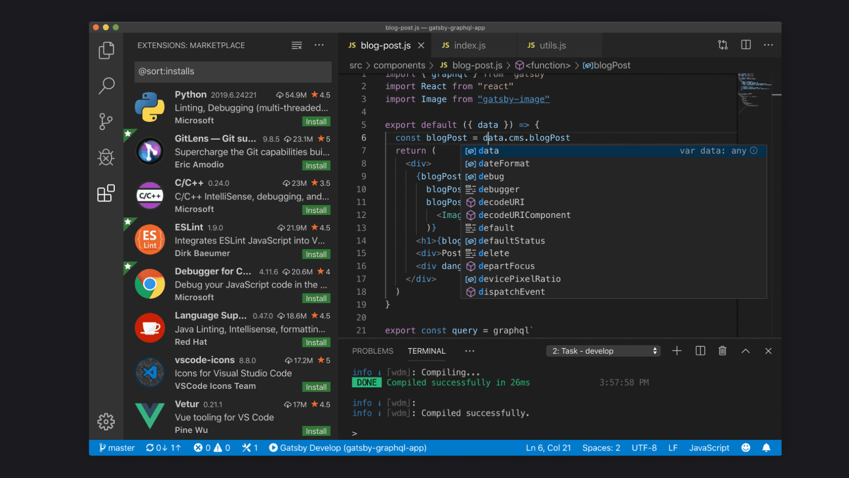Open the Task - develop terminal dropdown
This screenshot has width=849, height=478.
603,351
